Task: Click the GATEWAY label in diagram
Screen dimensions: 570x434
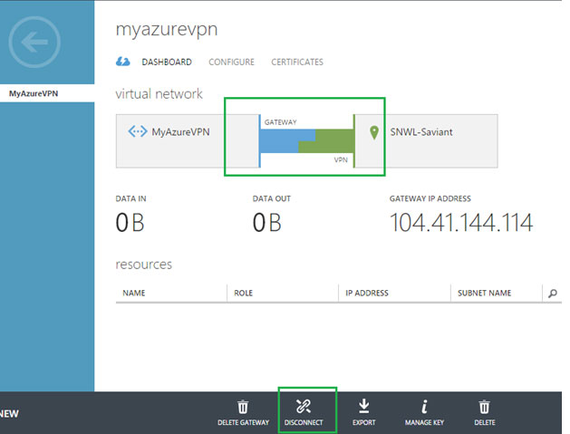Action: [280, 122]
